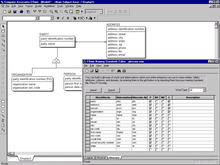
Task: Click the Export button
Action: [x=112, y=90]
